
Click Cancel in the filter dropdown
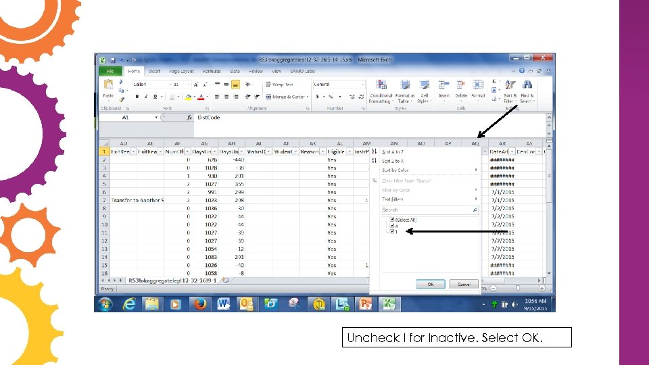pos(464,285)
